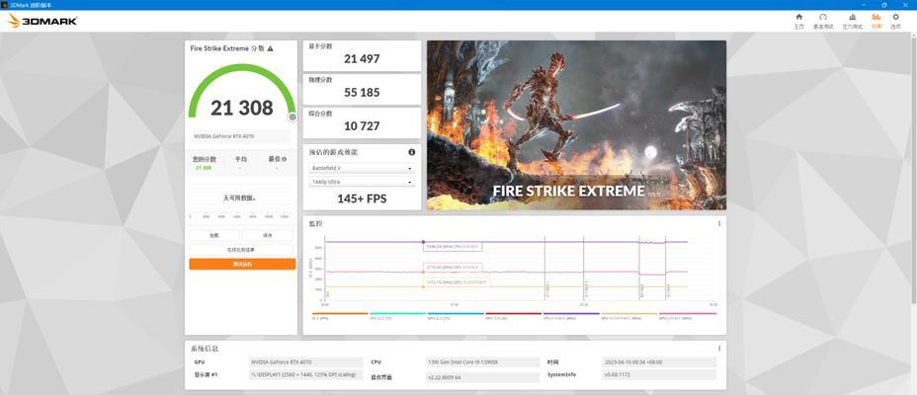Click the warning triangle beside Fire Strike Extreme
Screen dimensions: 917x395
point(270,48)
